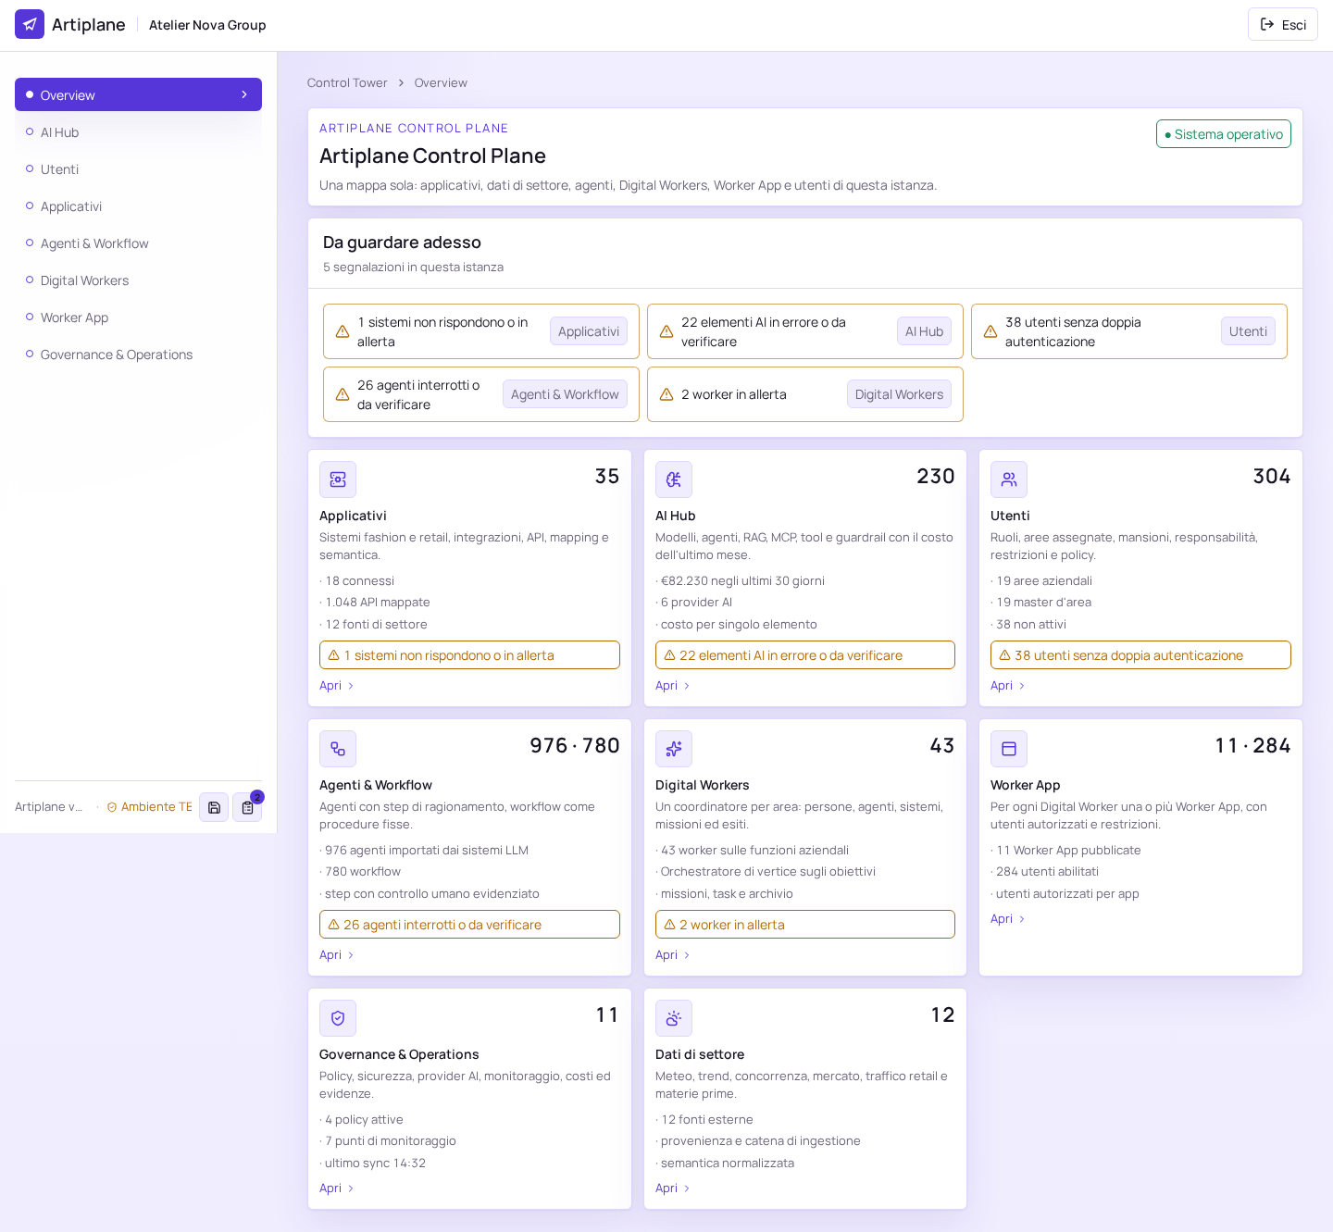Click chevron next to Apri in Utenti card

(1022, 686)
